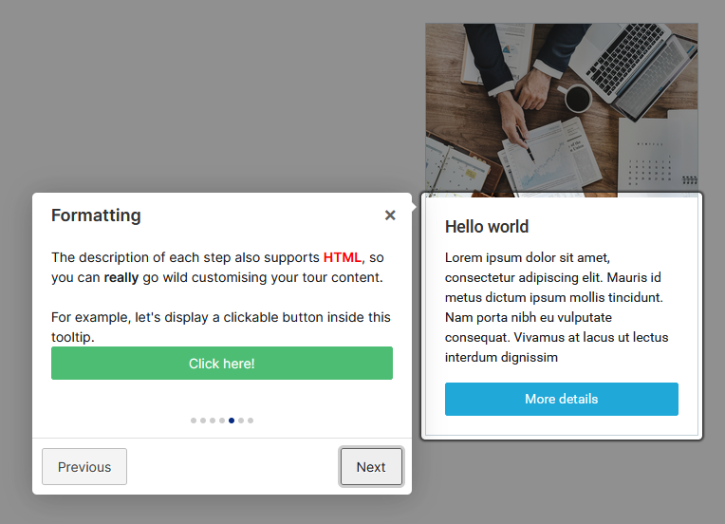725x524 pixels.
Task: Select the second tour step dot
Action: coord(203,421)
